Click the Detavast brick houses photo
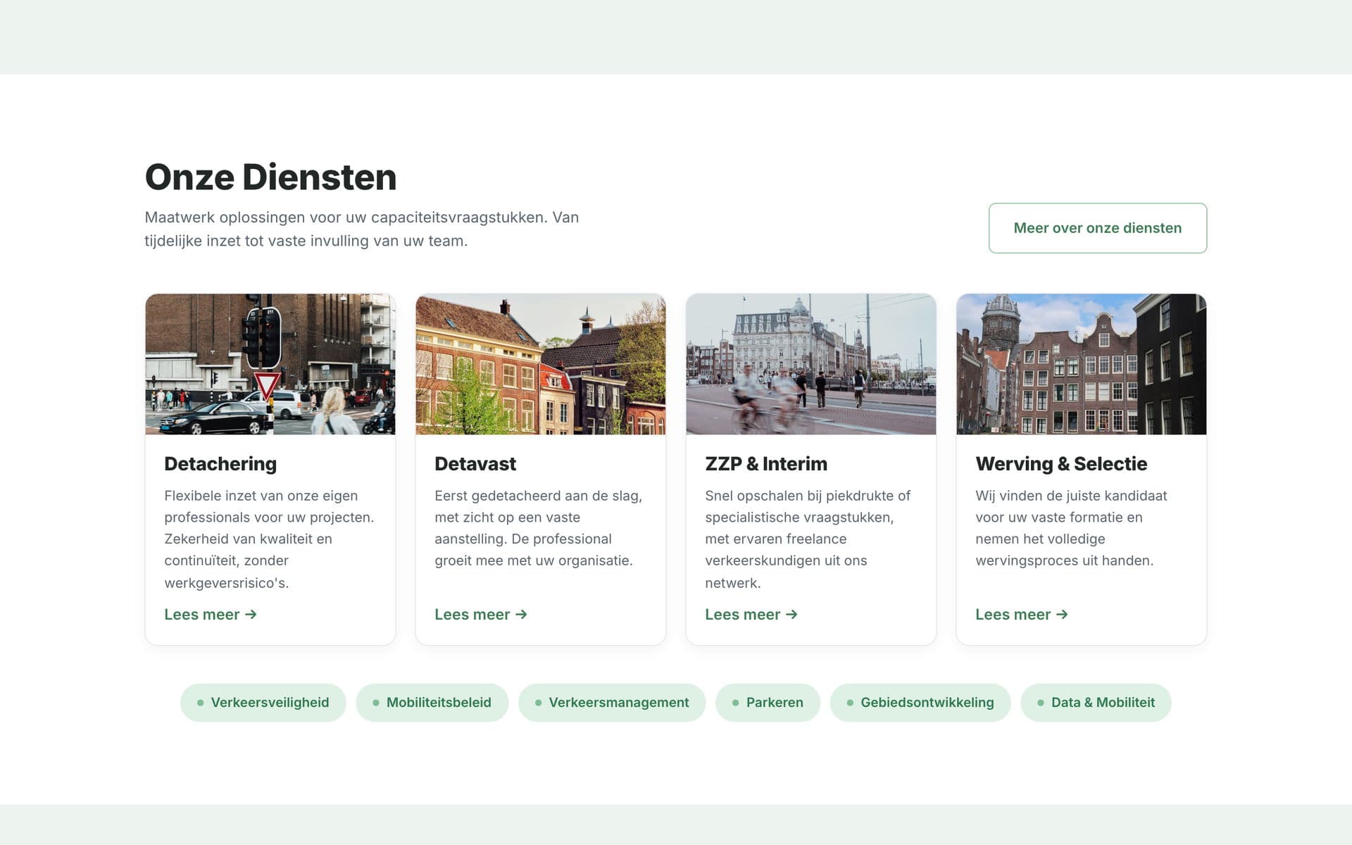Viewport: 1352px width, 845px height. [x=541, y=364]
